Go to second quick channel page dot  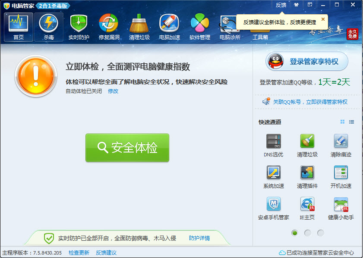click(x=308, y=233)
